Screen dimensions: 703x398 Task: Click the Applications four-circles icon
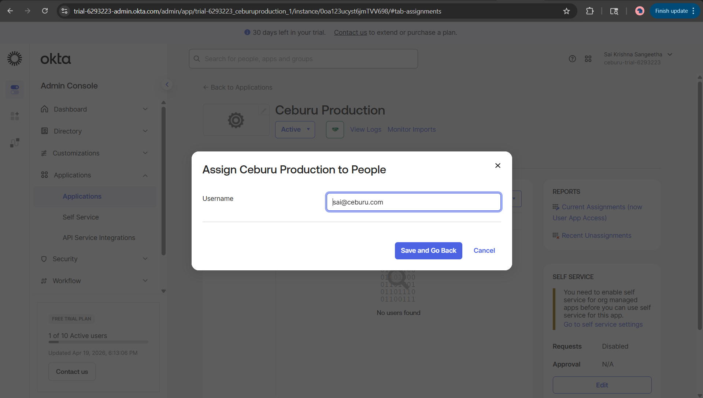(x=44, y=175)
